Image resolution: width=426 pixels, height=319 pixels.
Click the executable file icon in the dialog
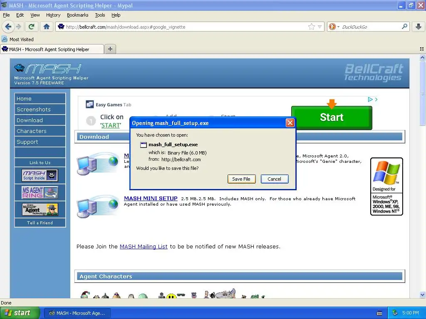pyautogui.click(x=144, y=145)
